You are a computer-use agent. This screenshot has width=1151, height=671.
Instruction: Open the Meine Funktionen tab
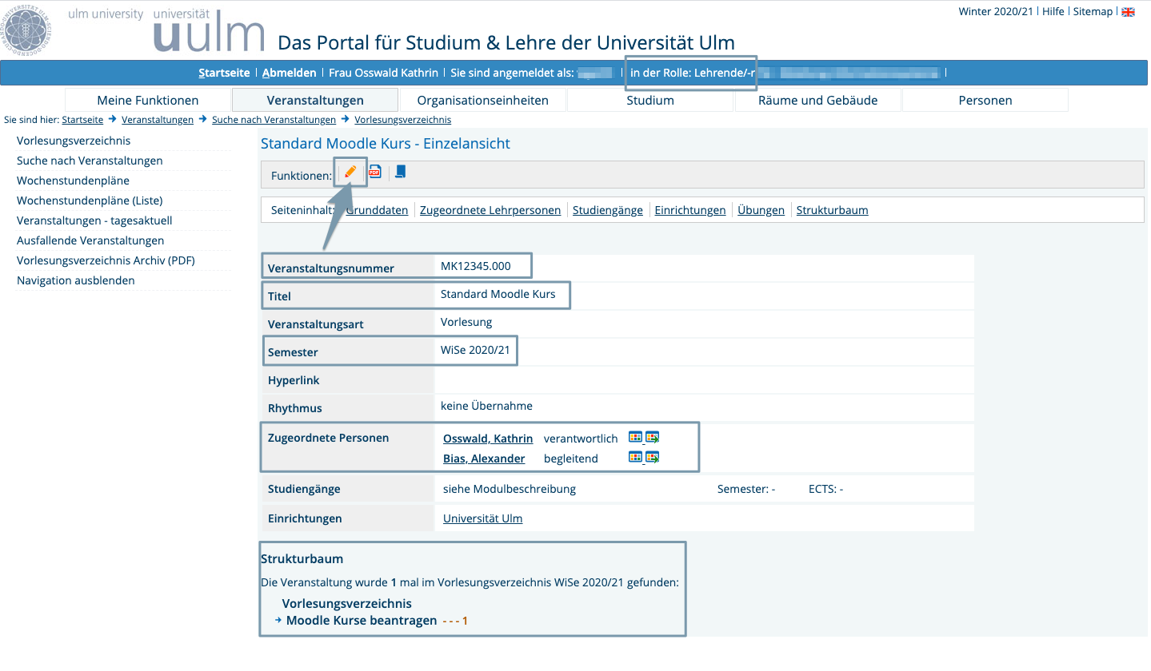point(148,100)
